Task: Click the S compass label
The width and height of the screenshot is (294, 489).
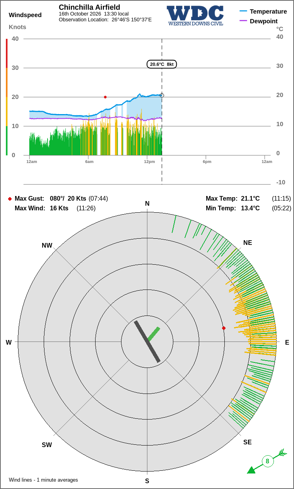Action: 147,481
